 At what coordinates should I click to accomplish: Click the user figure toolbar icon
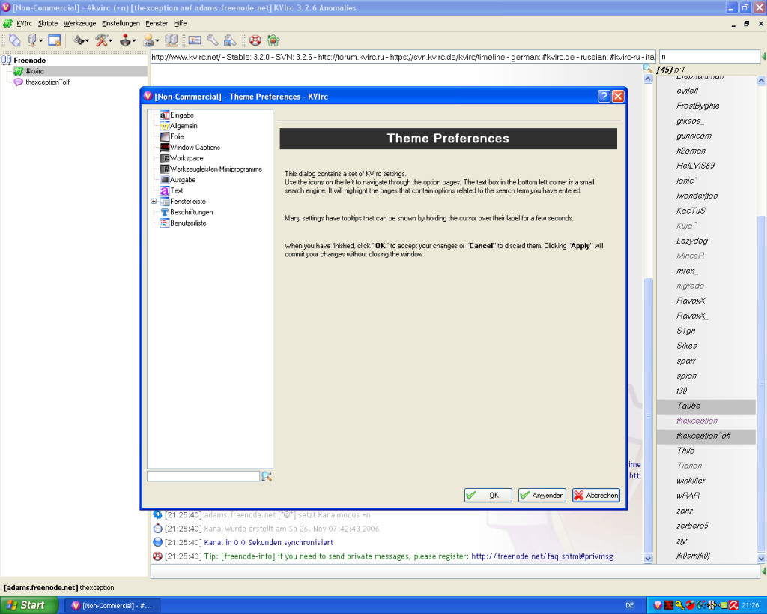148,40
